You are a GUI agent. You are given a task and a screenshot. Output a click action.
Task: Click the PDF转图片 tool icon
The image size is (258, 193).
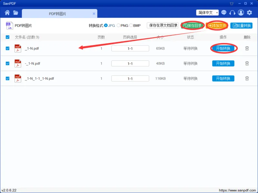(9, 26)
